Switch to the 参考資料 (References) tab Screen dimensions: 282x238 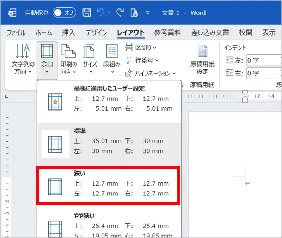click(x=167, y=32)
